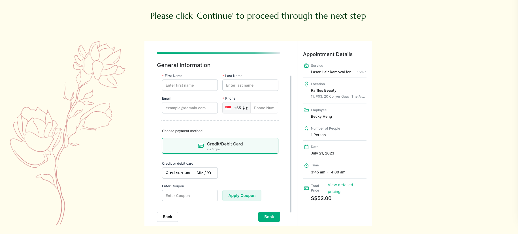The height and width of the screenshot is (234, 518).
Task: Click the credit card icon in payment option
Action: pyautogui.click(x=201, y=145)
